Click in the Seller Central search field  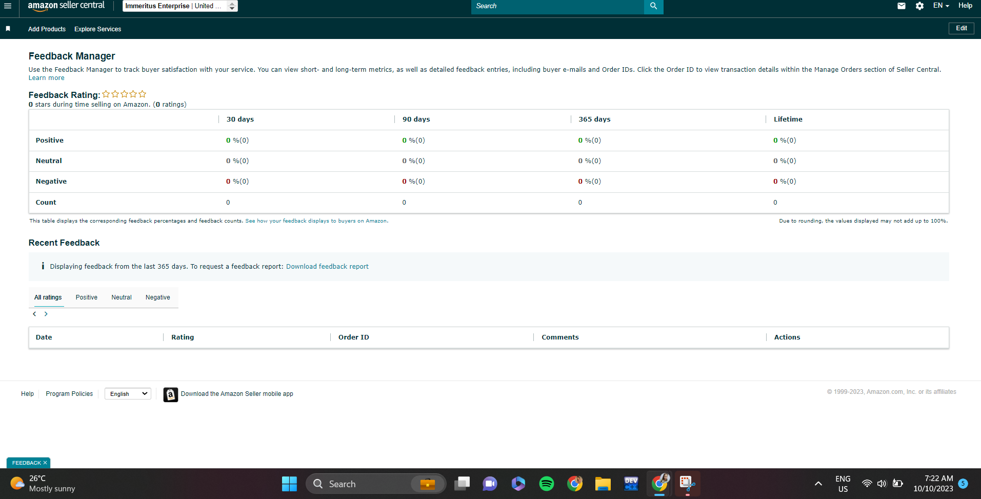pos(557,6)
